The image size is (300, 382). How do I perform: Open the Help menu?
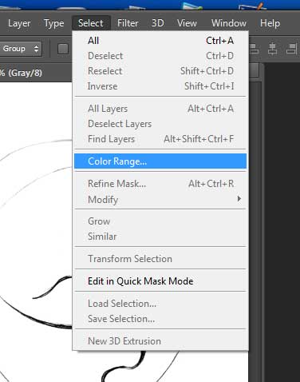coord(270,23)
